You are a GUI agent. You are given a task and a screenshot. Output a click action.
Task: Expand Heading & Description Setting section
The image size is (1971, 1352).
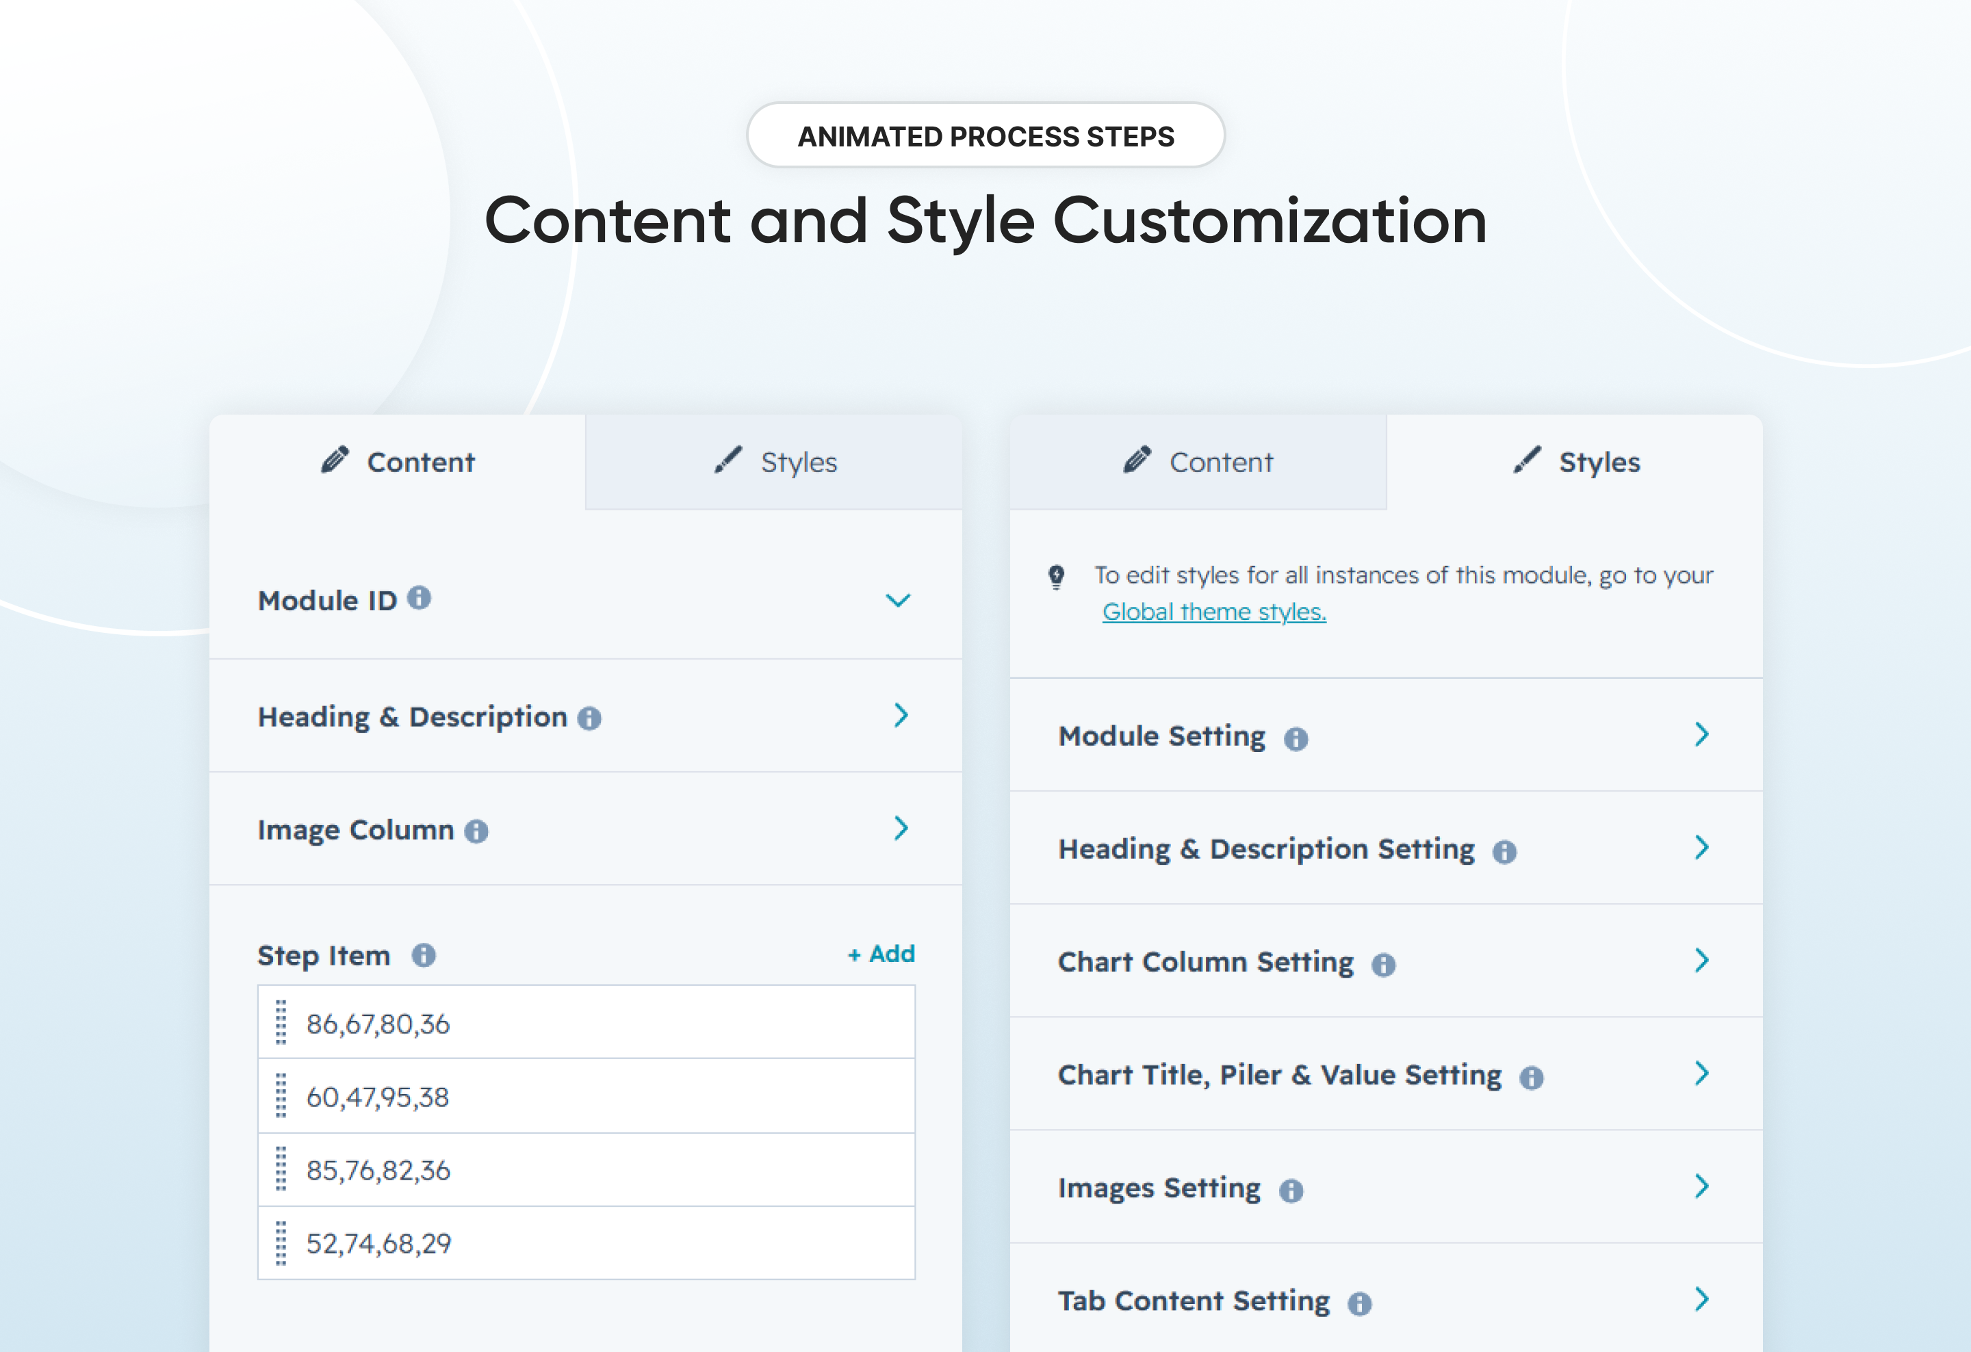[1701, 848]
